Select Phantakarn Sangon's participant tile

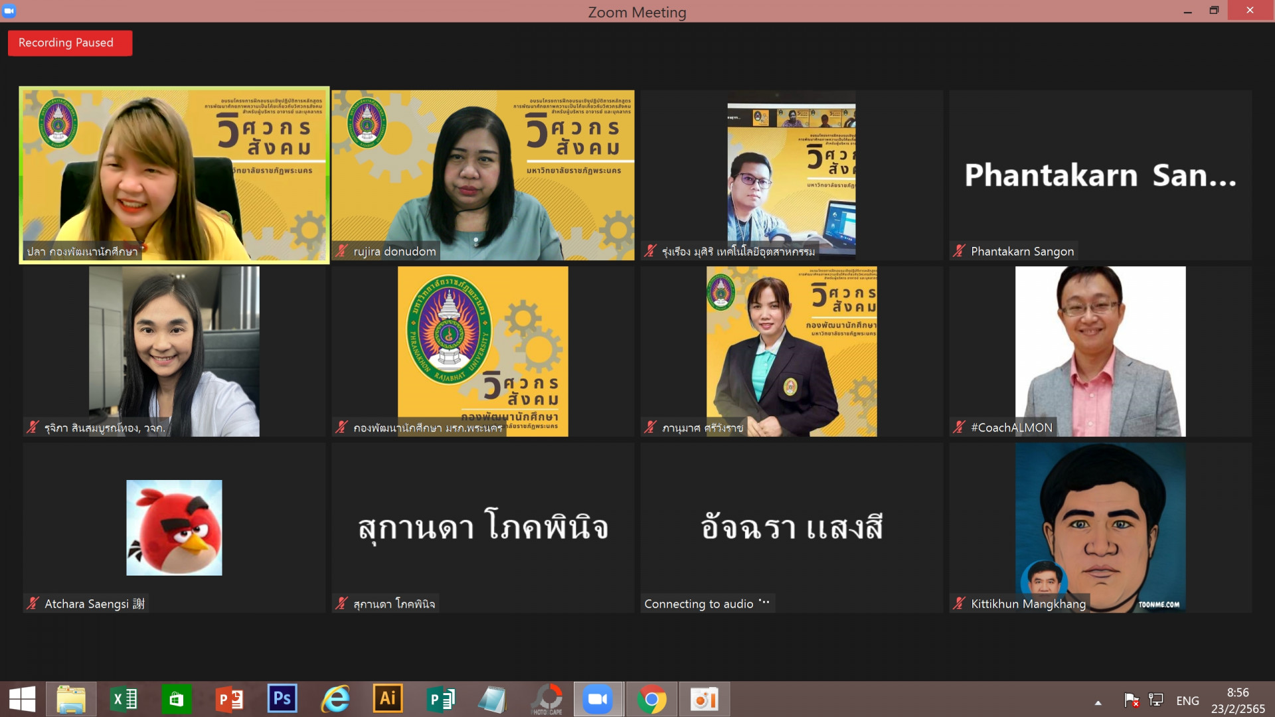tap(1100, 175)
